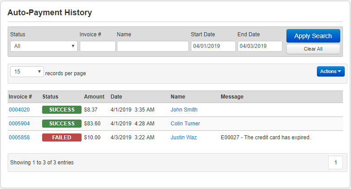
Task: View Justin Waz's customer profile
Action: [x=183, y=137]
